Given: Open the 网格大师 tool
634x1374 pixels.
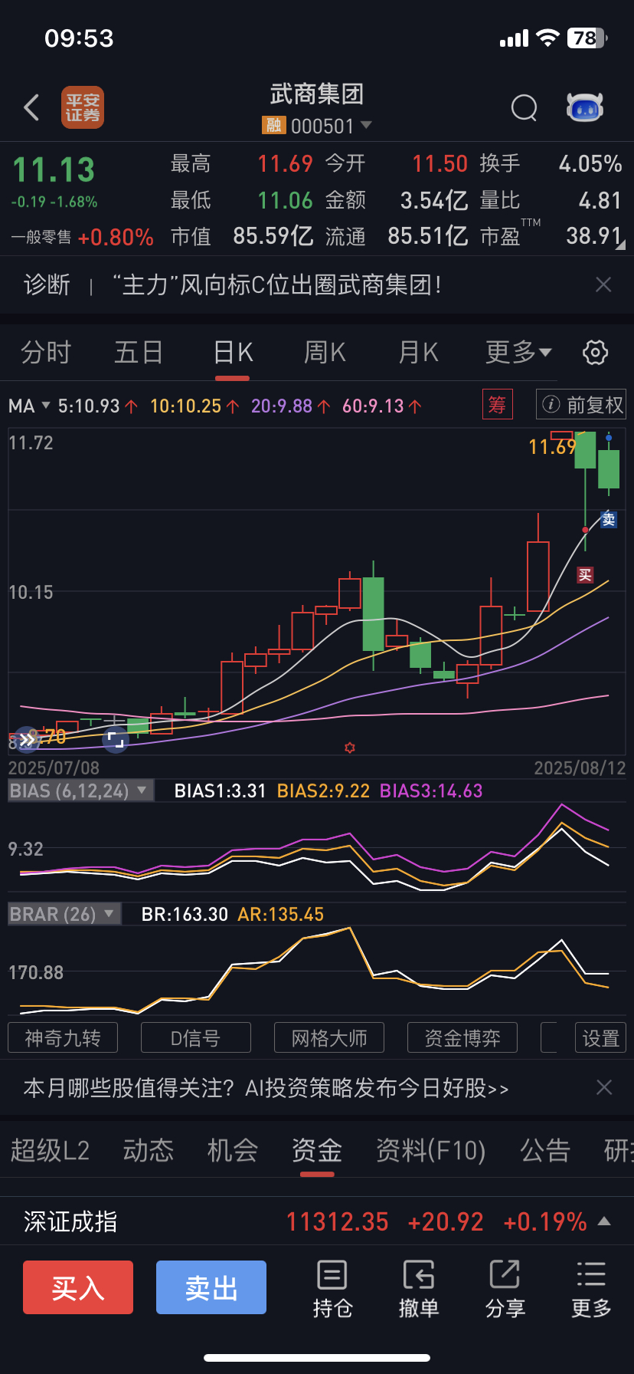Looking at the screenshot, I should (329, 1038).
